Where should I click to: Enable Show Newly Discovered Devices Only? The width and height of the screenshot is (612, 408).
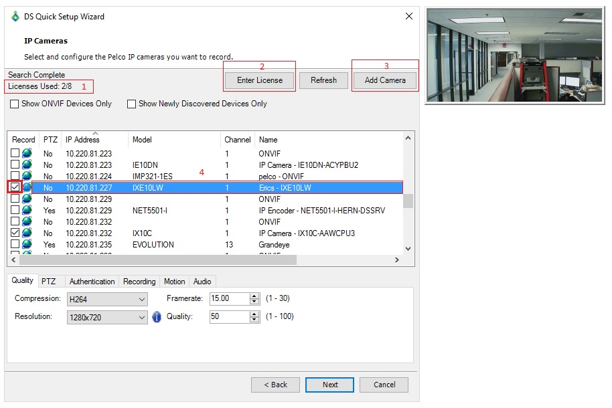click(131, 104)
